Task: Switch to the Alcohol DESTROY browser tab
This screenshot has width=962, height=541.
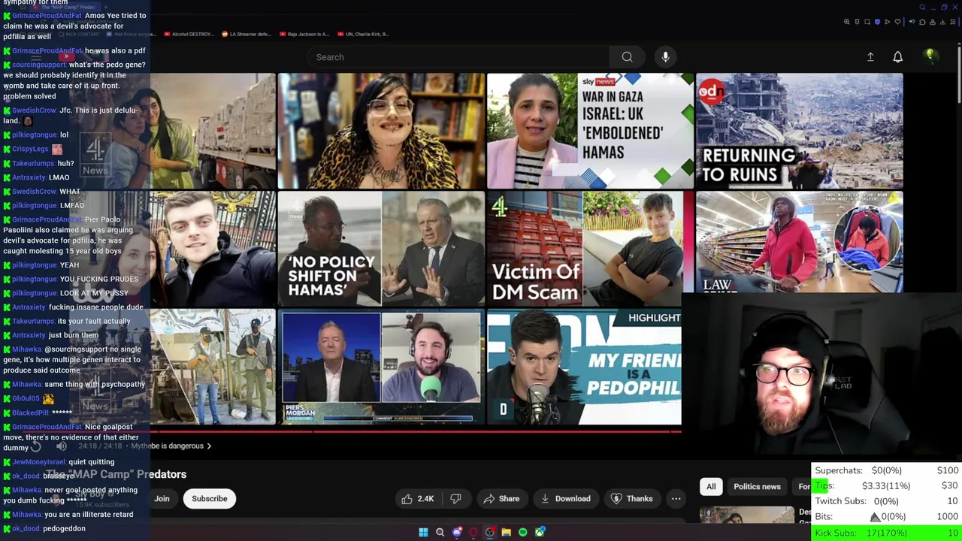Action: coord(189,34)
